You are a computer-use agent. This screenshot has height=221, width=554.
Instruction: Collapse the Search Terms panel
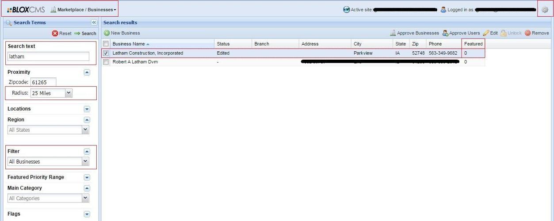tap(94, 23)
